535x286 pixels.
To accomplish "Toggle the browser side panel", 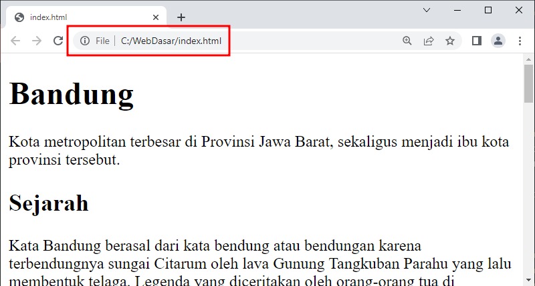I will tap(477, 41).
